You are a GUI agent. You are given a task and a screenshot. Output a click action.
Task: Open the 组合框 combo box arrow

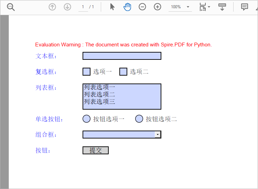click(158, 135)
